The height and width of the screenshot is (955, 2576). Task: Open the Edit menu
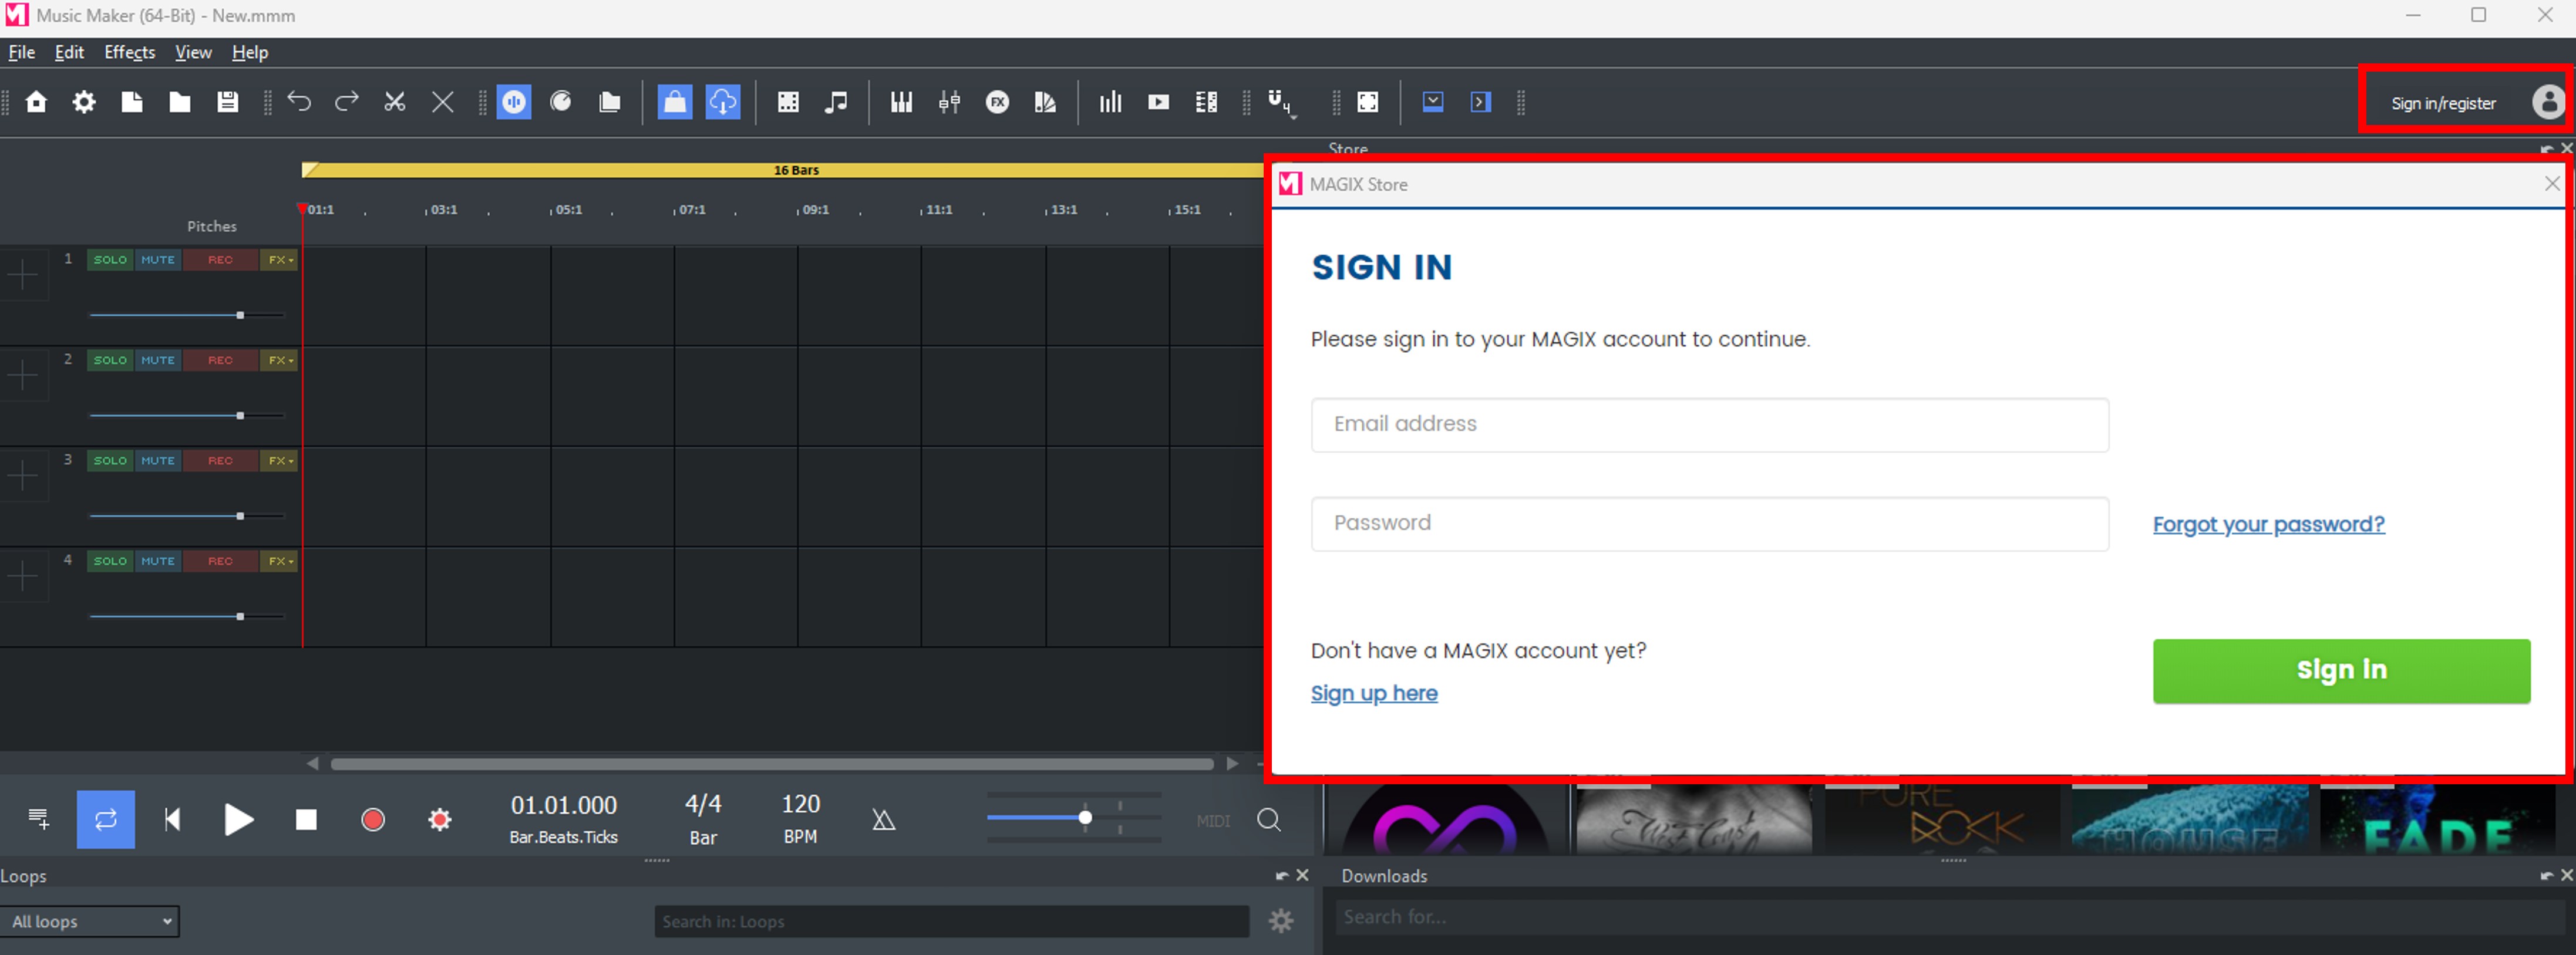click(69, 52)
